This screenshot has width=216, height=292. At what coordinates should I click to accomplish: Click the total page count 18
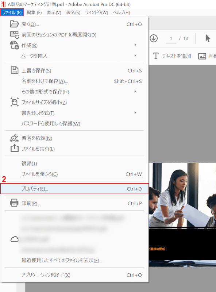[x=185, y=38]
